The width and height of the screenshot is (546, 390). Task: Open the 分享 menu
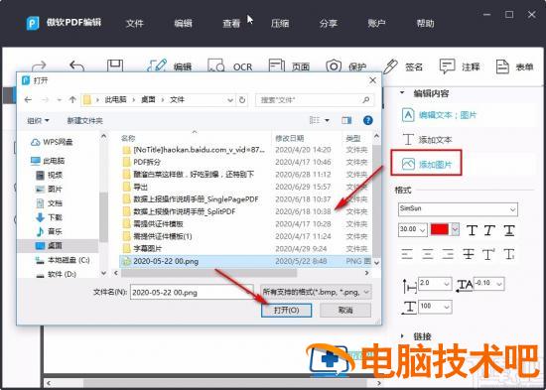point(329,24)
